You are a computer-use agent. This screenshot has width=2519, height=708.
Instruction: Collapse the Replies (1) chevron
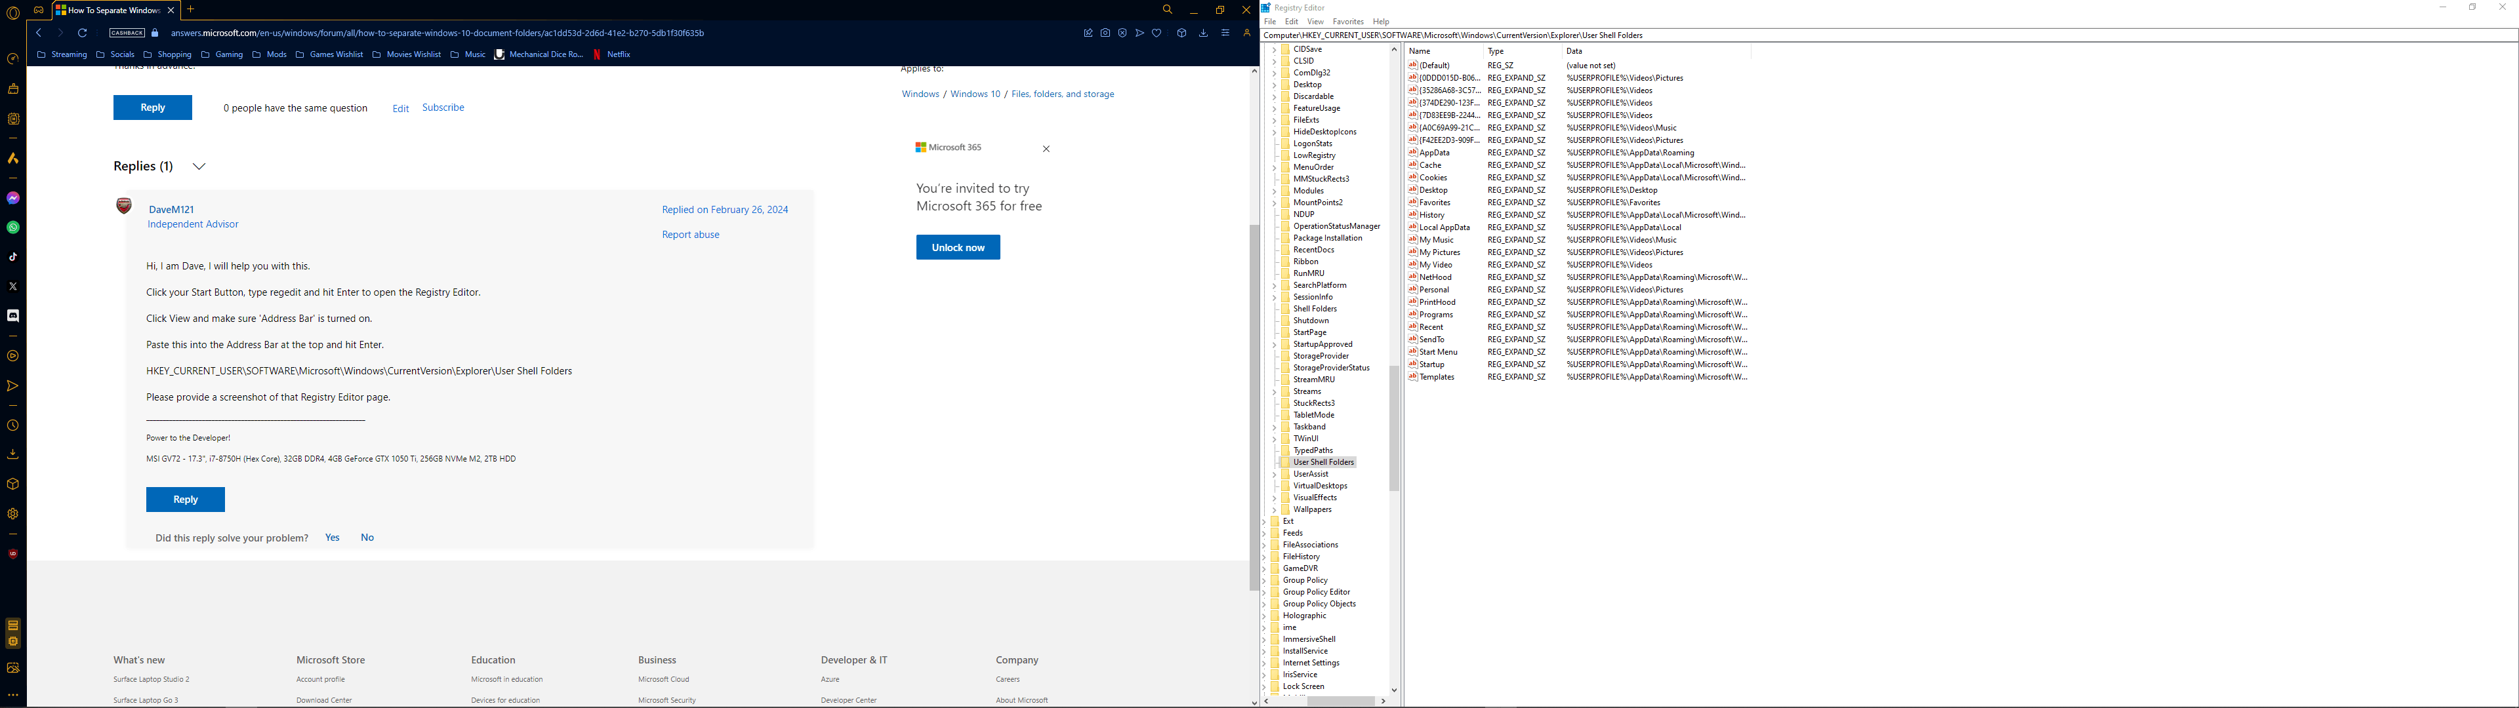[199, 167]
